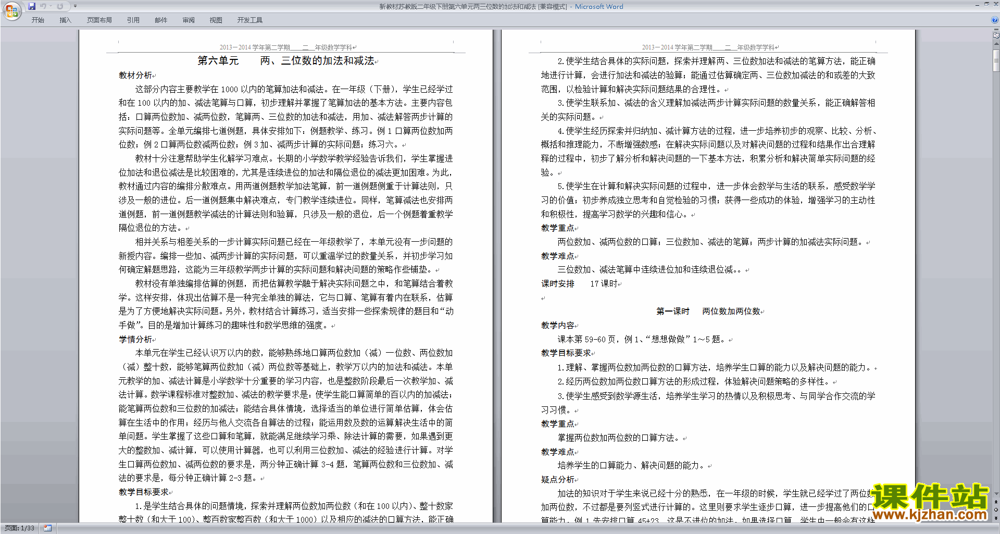Click the heading 第六单元 两、三位数的加法和减法

pos(286,61)
